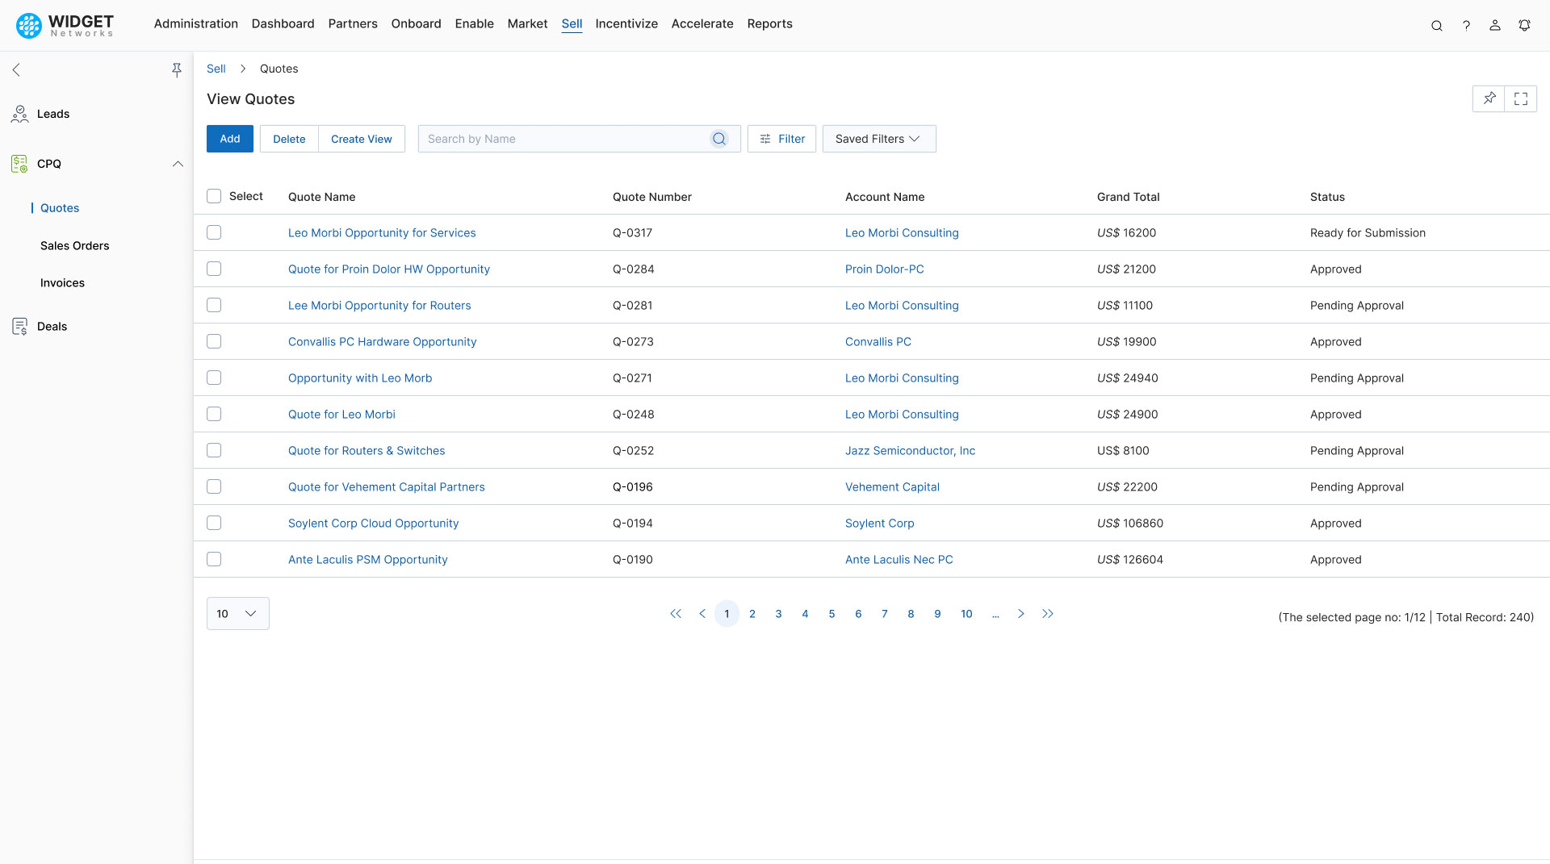
Task: Open Quote for Vehement Capital Partners
Action: click(387, 486)
